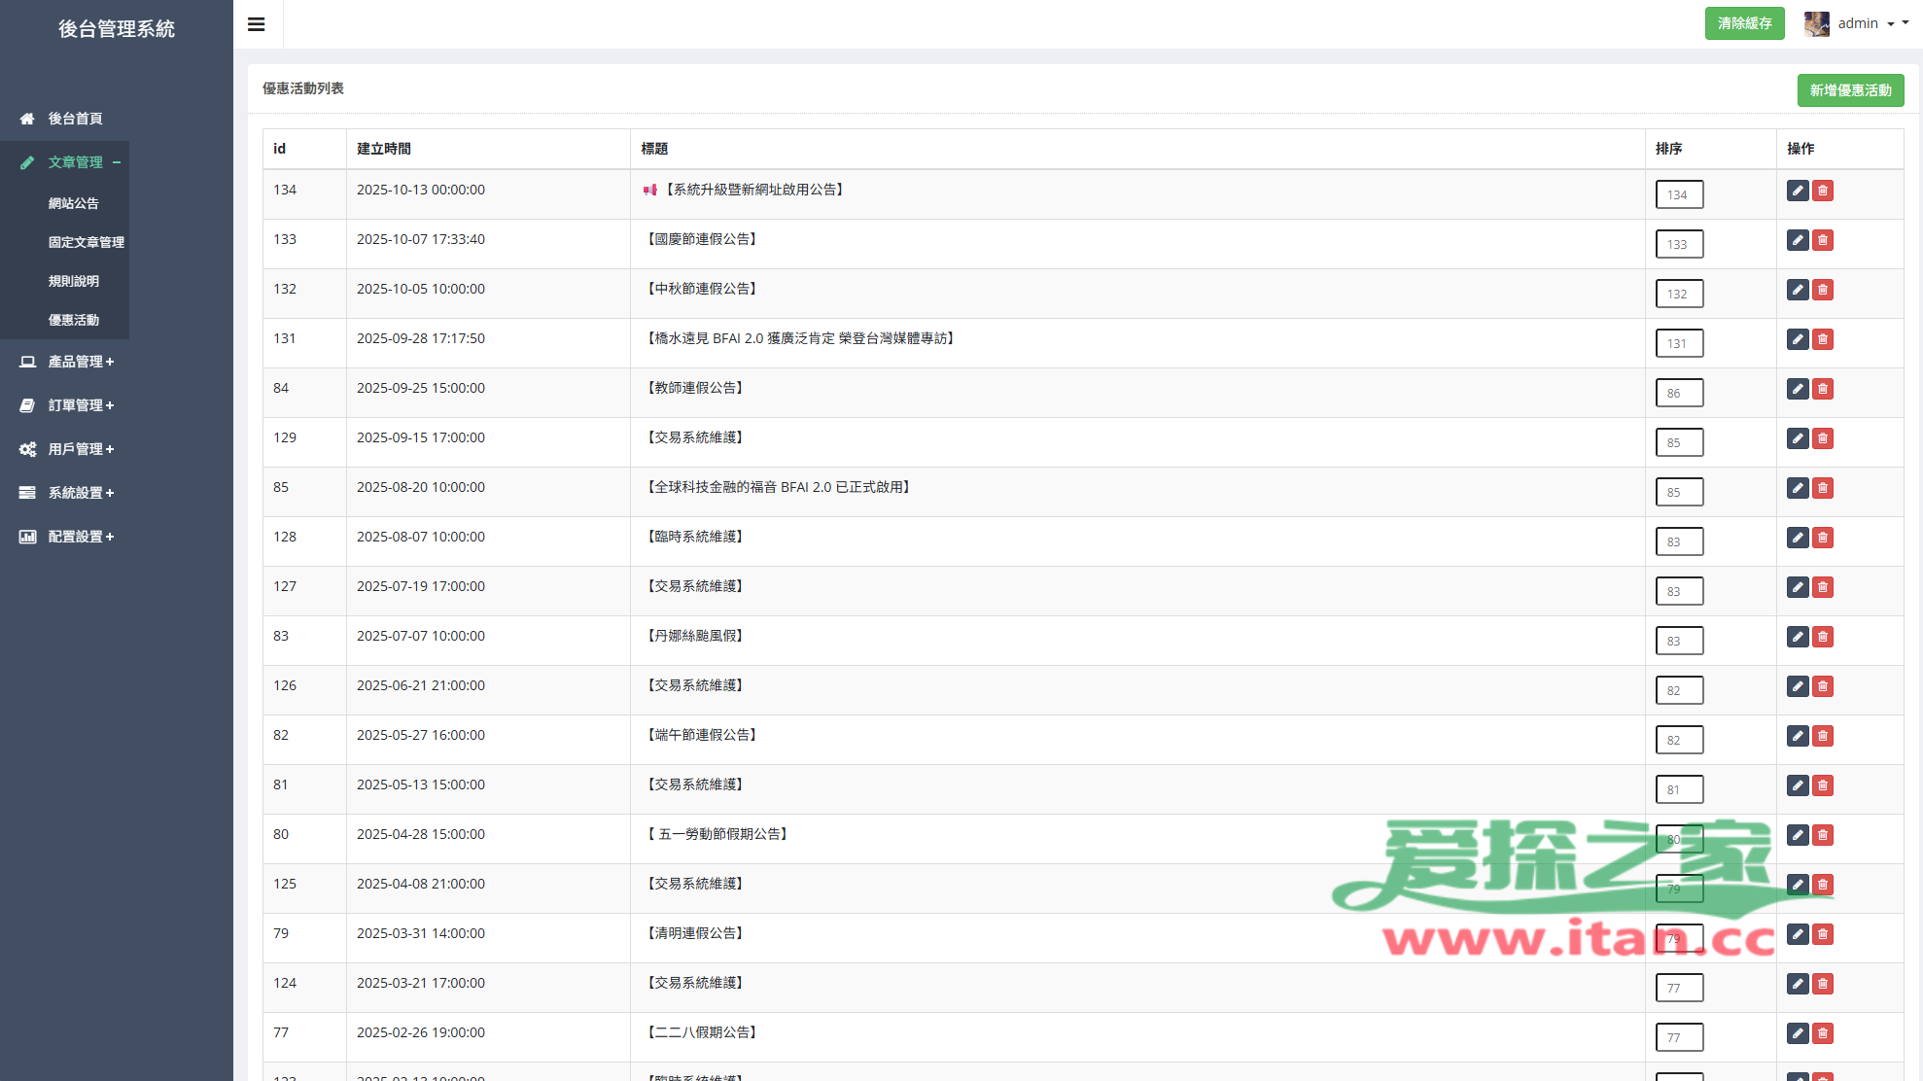Go to 後台首頁 in sidebar
Viewport: 1923px width, 1081px height.
75,119
